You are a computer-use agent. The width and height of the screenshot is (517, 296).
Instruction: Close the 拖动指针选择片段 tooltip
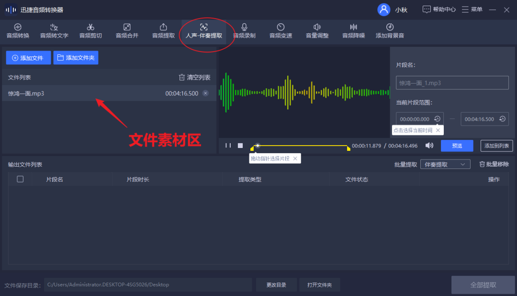[x=295, y=159]
